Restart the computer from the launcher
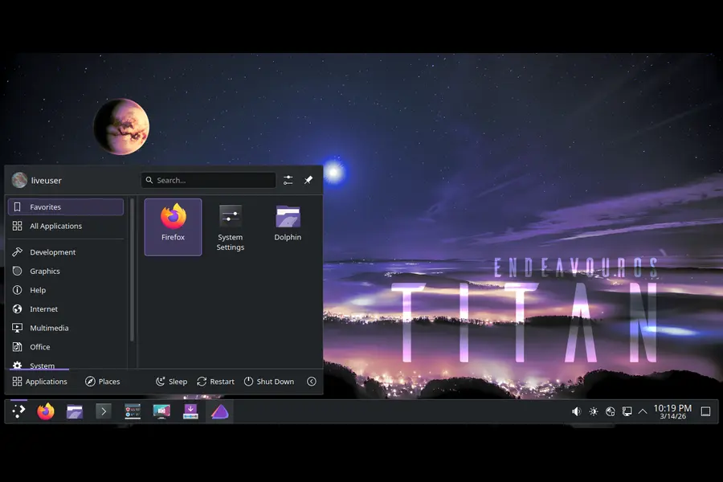The width and height of the screenshot is (723, 482). coord(215,382)
